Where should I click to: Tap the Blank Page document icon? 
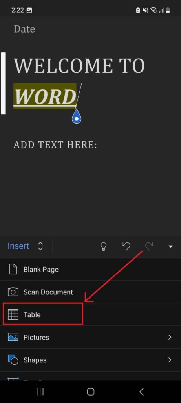13,269
